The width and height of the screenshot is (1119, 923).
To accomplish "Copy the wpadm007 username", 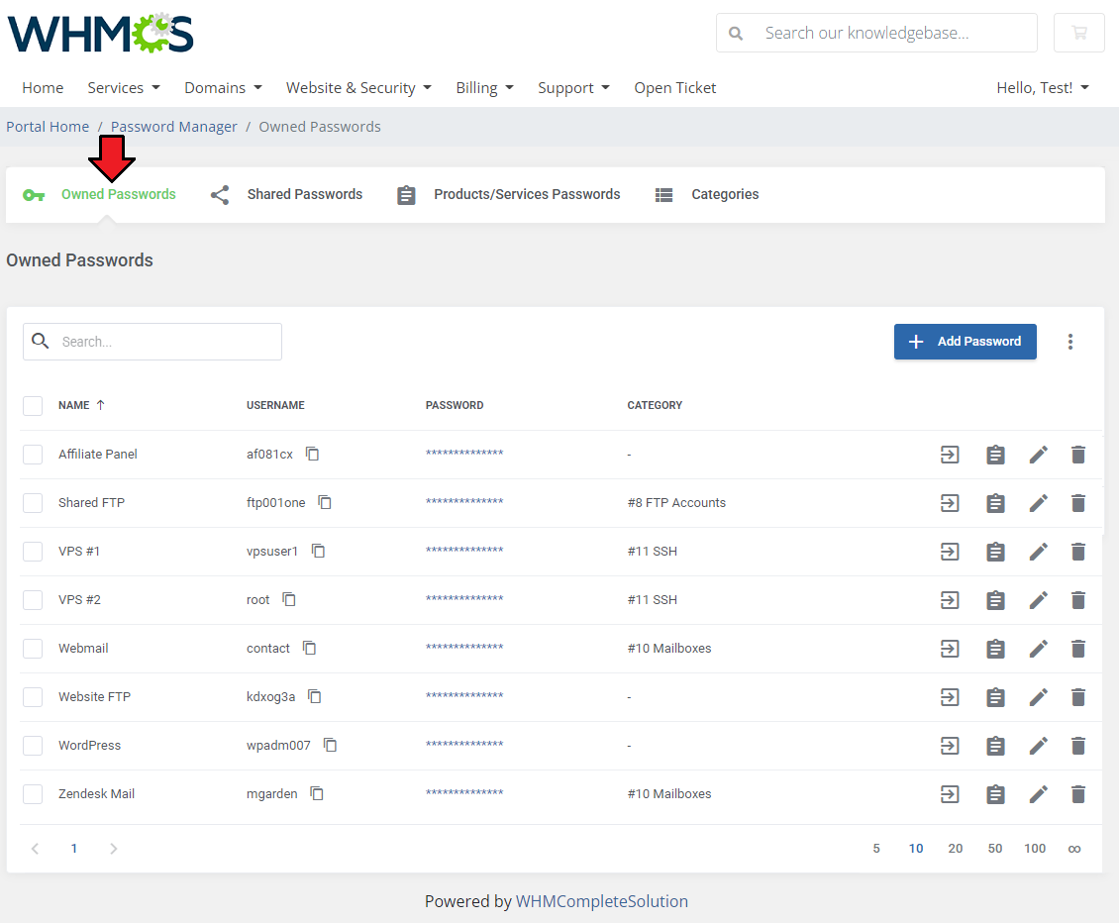I will pyautogui.click(x=330, y=746).
